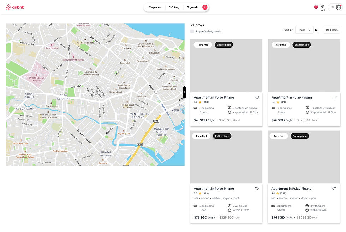Open the Sort by Price dropdown
Image resolution: width=346 pixels, height=232 pixels.
tap(304, 30)
